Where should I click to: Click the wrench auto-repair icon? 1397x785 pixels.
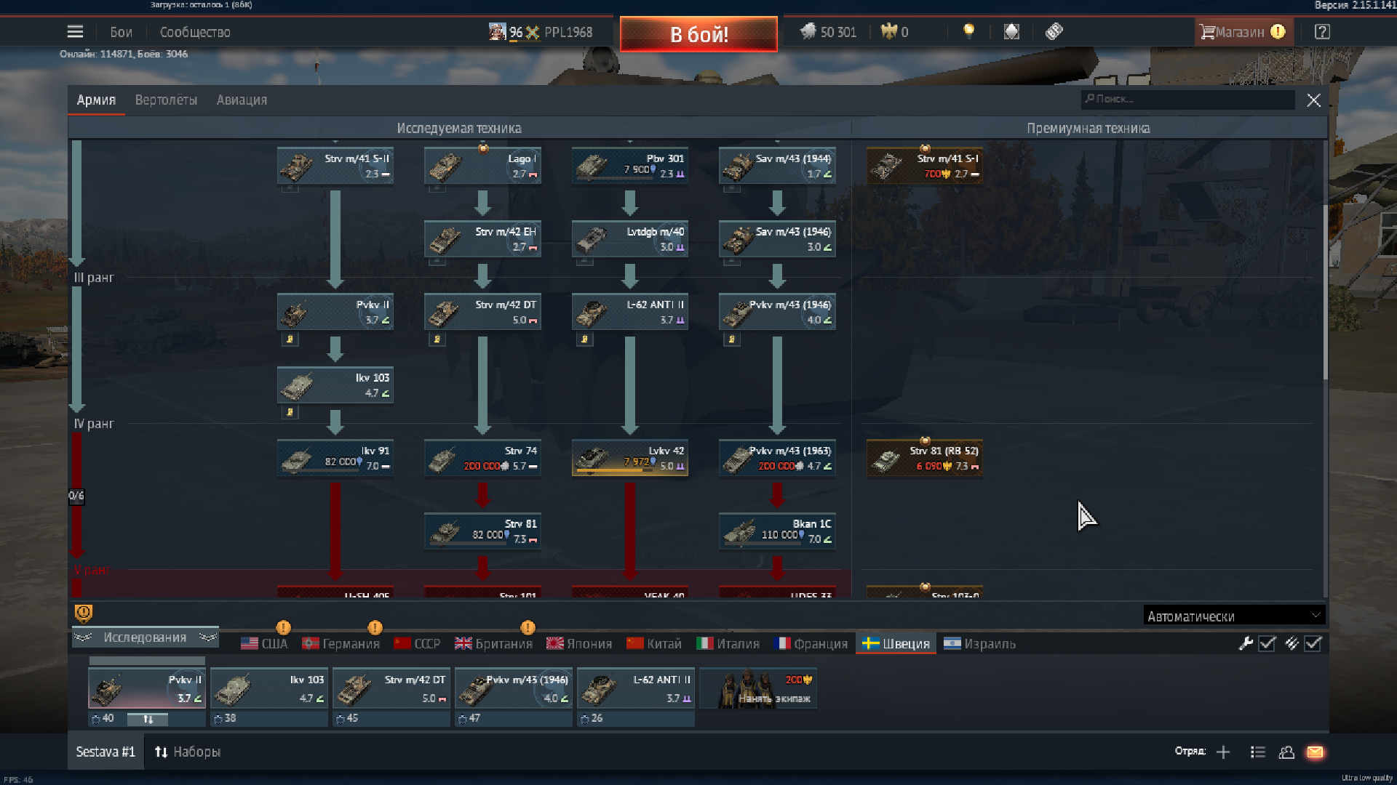[1246, 643]
